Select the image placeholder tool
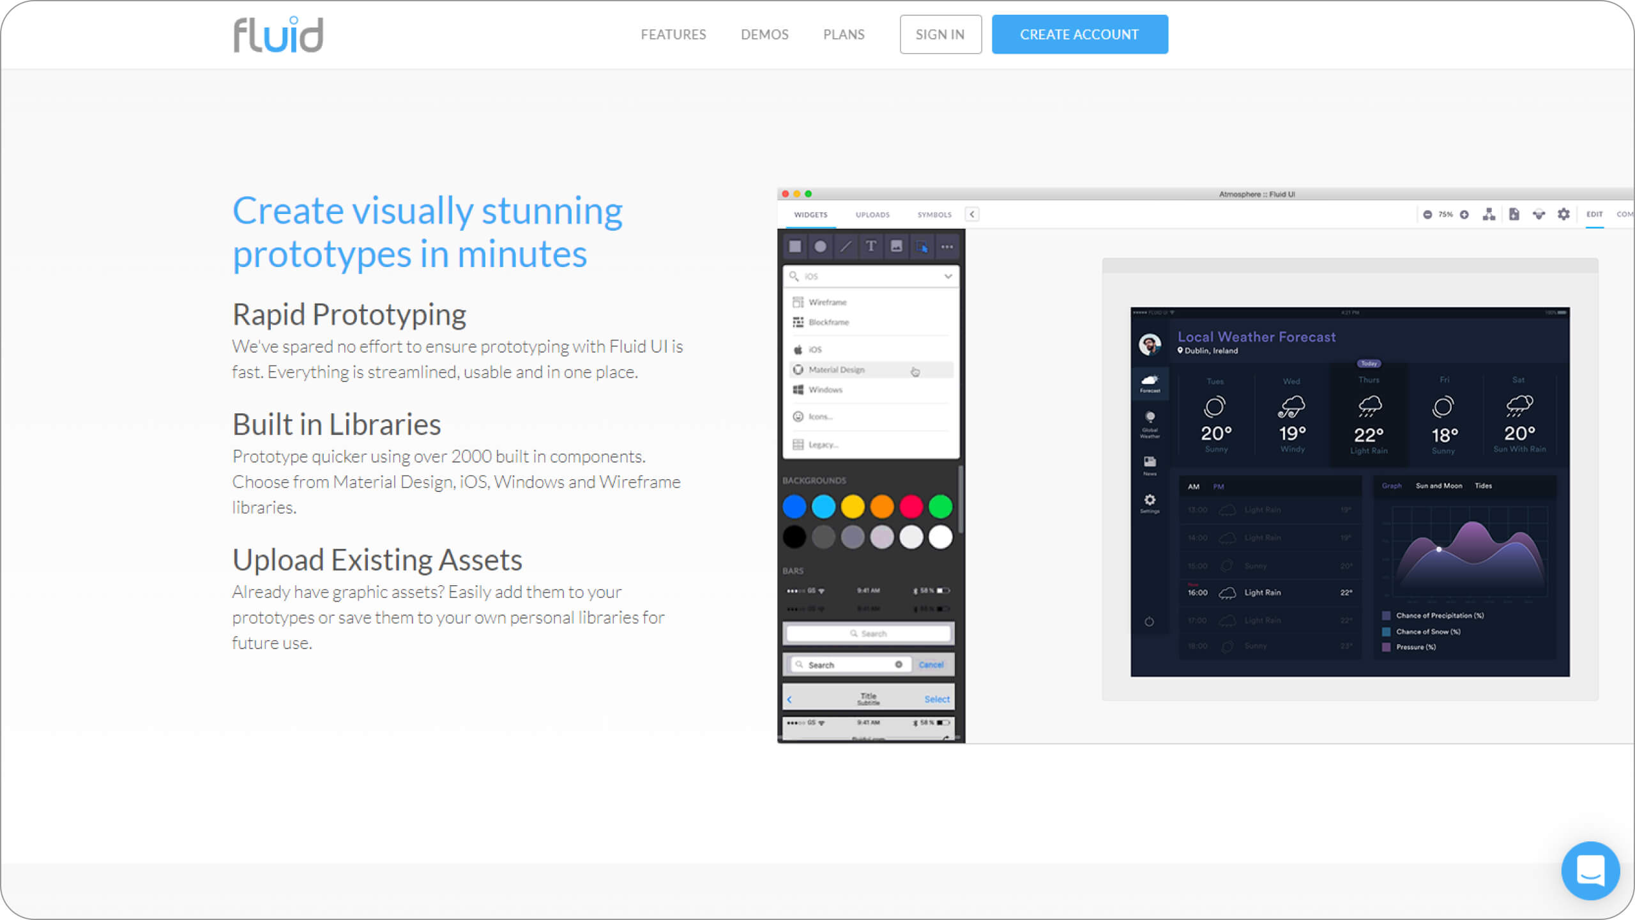The height and width of the screenshot is (920, 1635). coord(897,247)
